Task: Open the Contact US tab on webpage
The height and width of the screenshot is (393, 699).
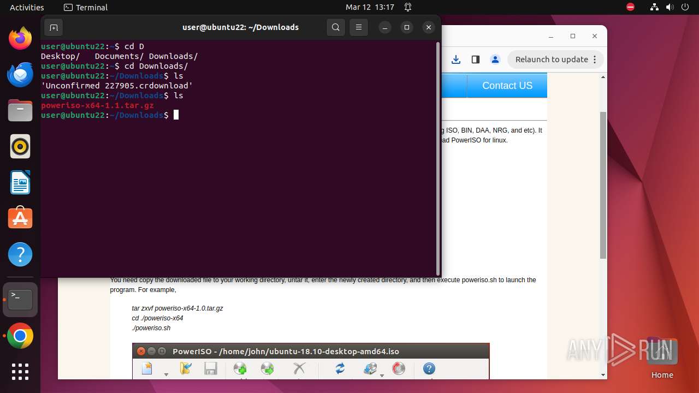Action: (x=507, y=86)
